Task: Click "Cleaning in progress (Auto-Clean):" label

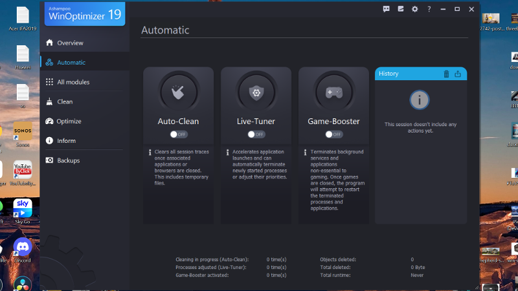Action: pyautogui.click(x=212, y=260)
